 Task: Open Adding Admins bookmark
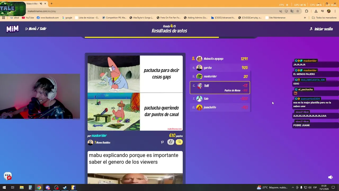pos(195,18)
